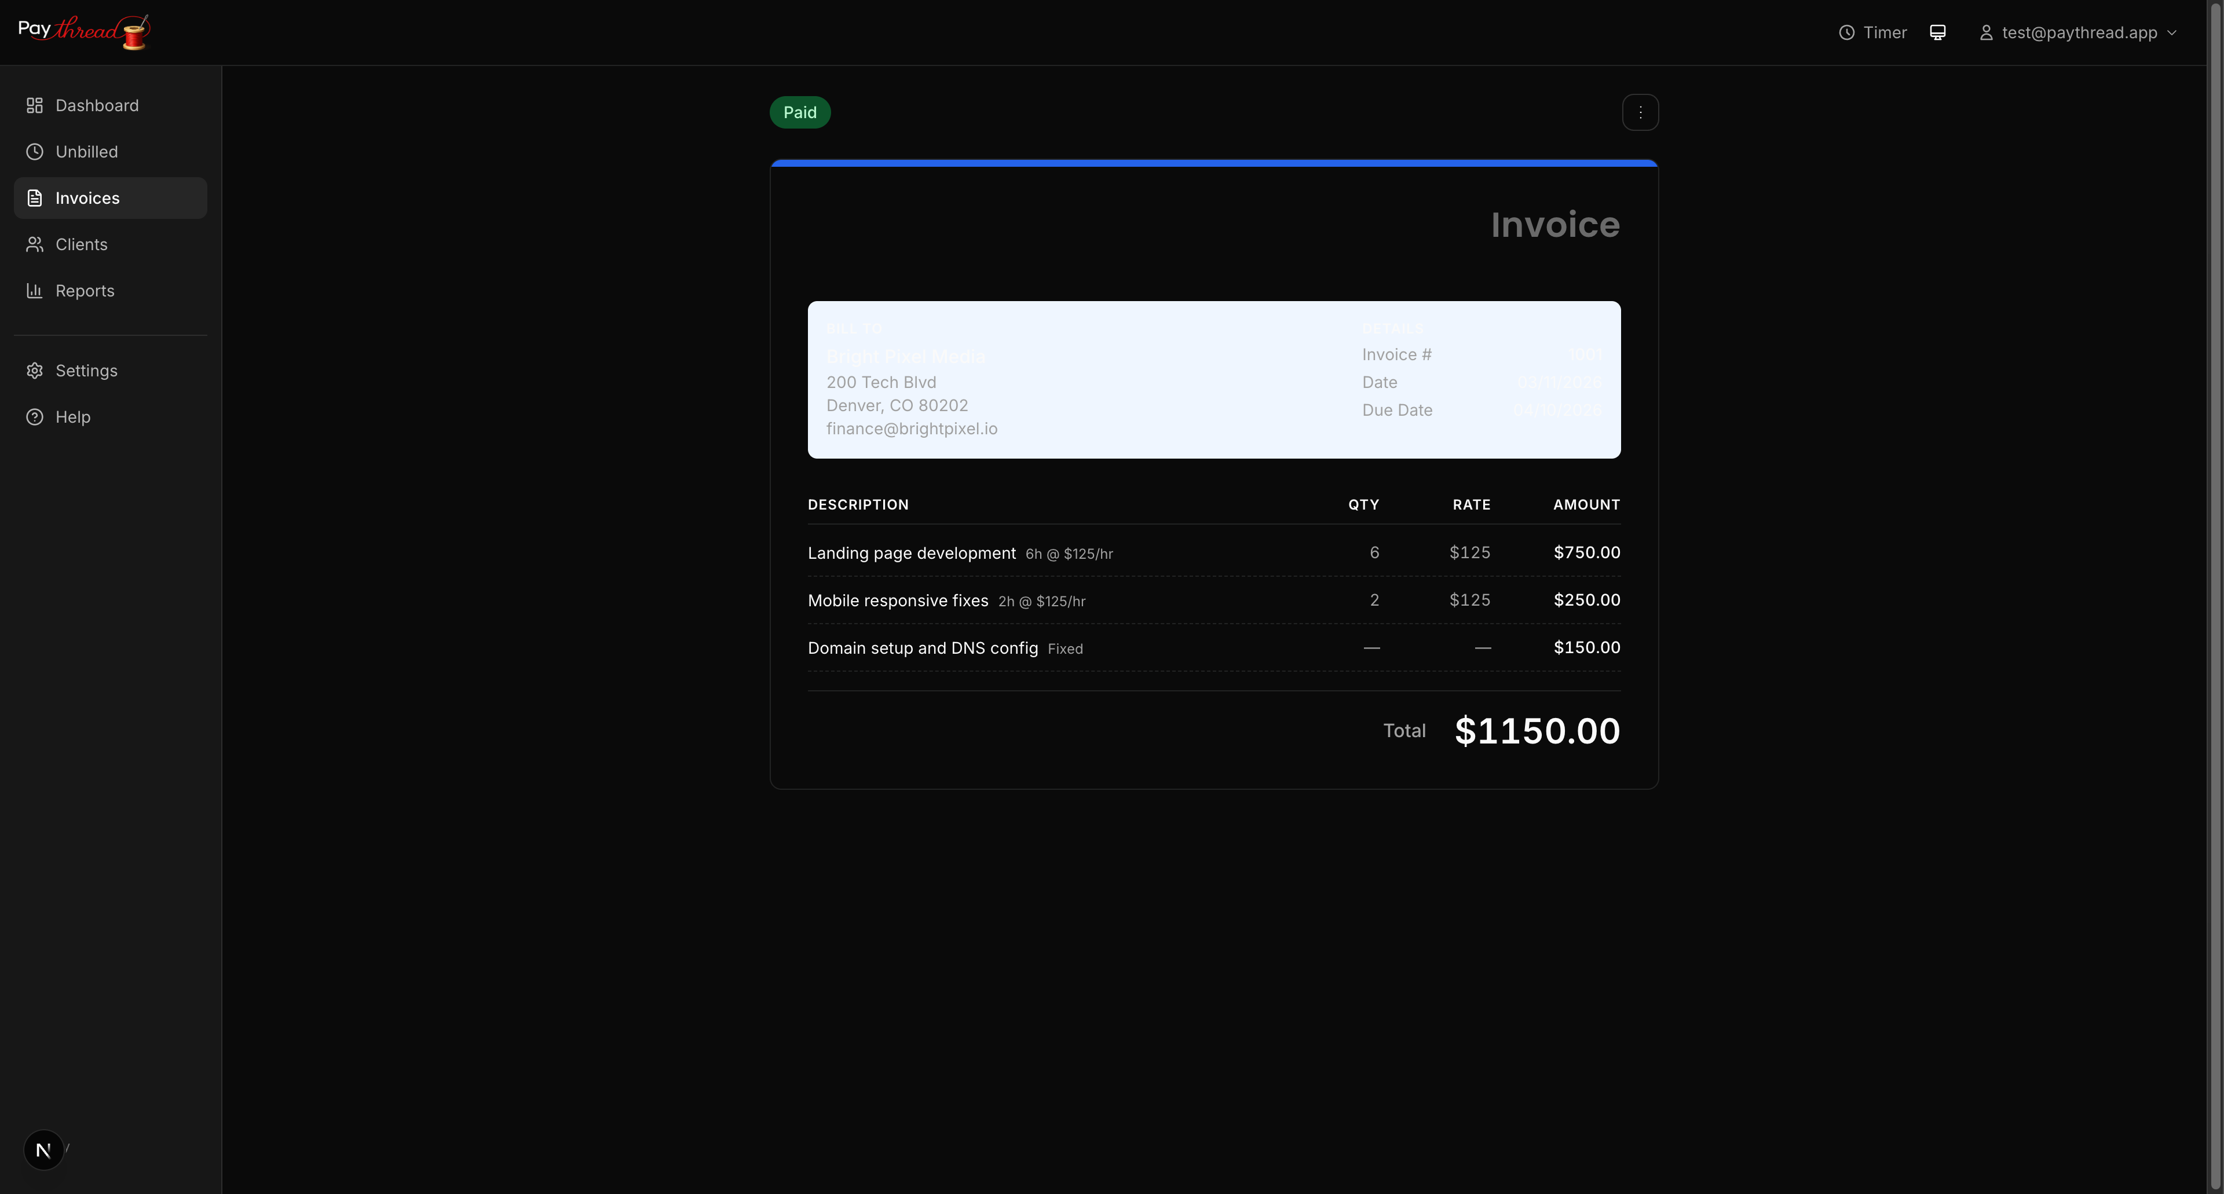
Task: Click the Dashboard grid icon
Action: [35, 105]
